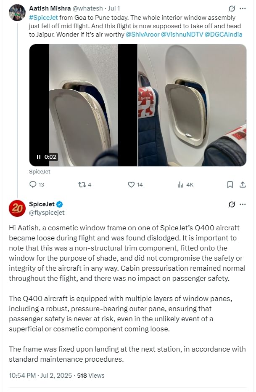Click the SpiceJet profile logo avatar
This screenshot has height=392, width=256.
point(17,208)
